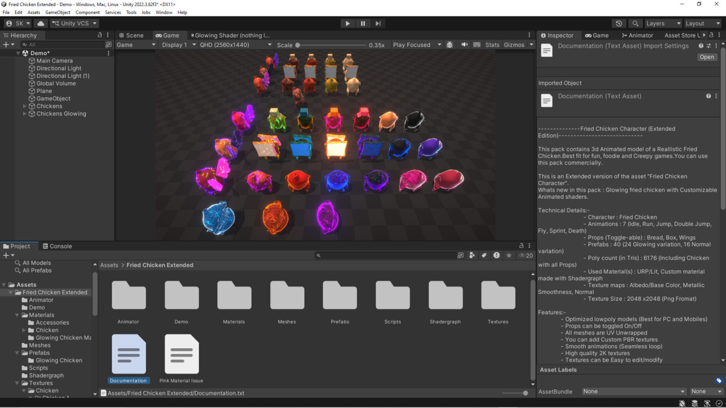Click Search by Label tag icon
This screenshot has height=408, width=726.
point(484,256)
